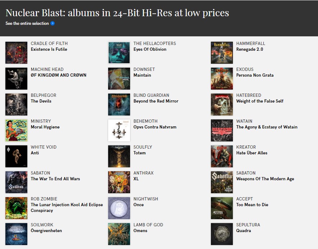This screenshot has width=318, height=249.
Task: Open The War To End All Wars title
Action: coord(55,179)
